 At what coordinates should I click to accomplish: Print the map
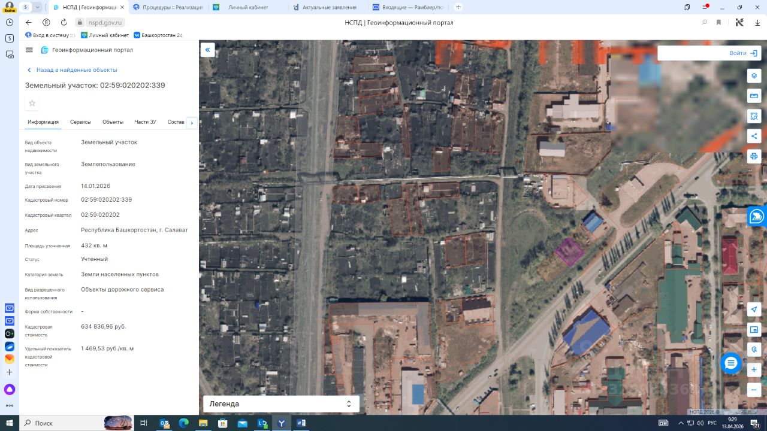754,156
